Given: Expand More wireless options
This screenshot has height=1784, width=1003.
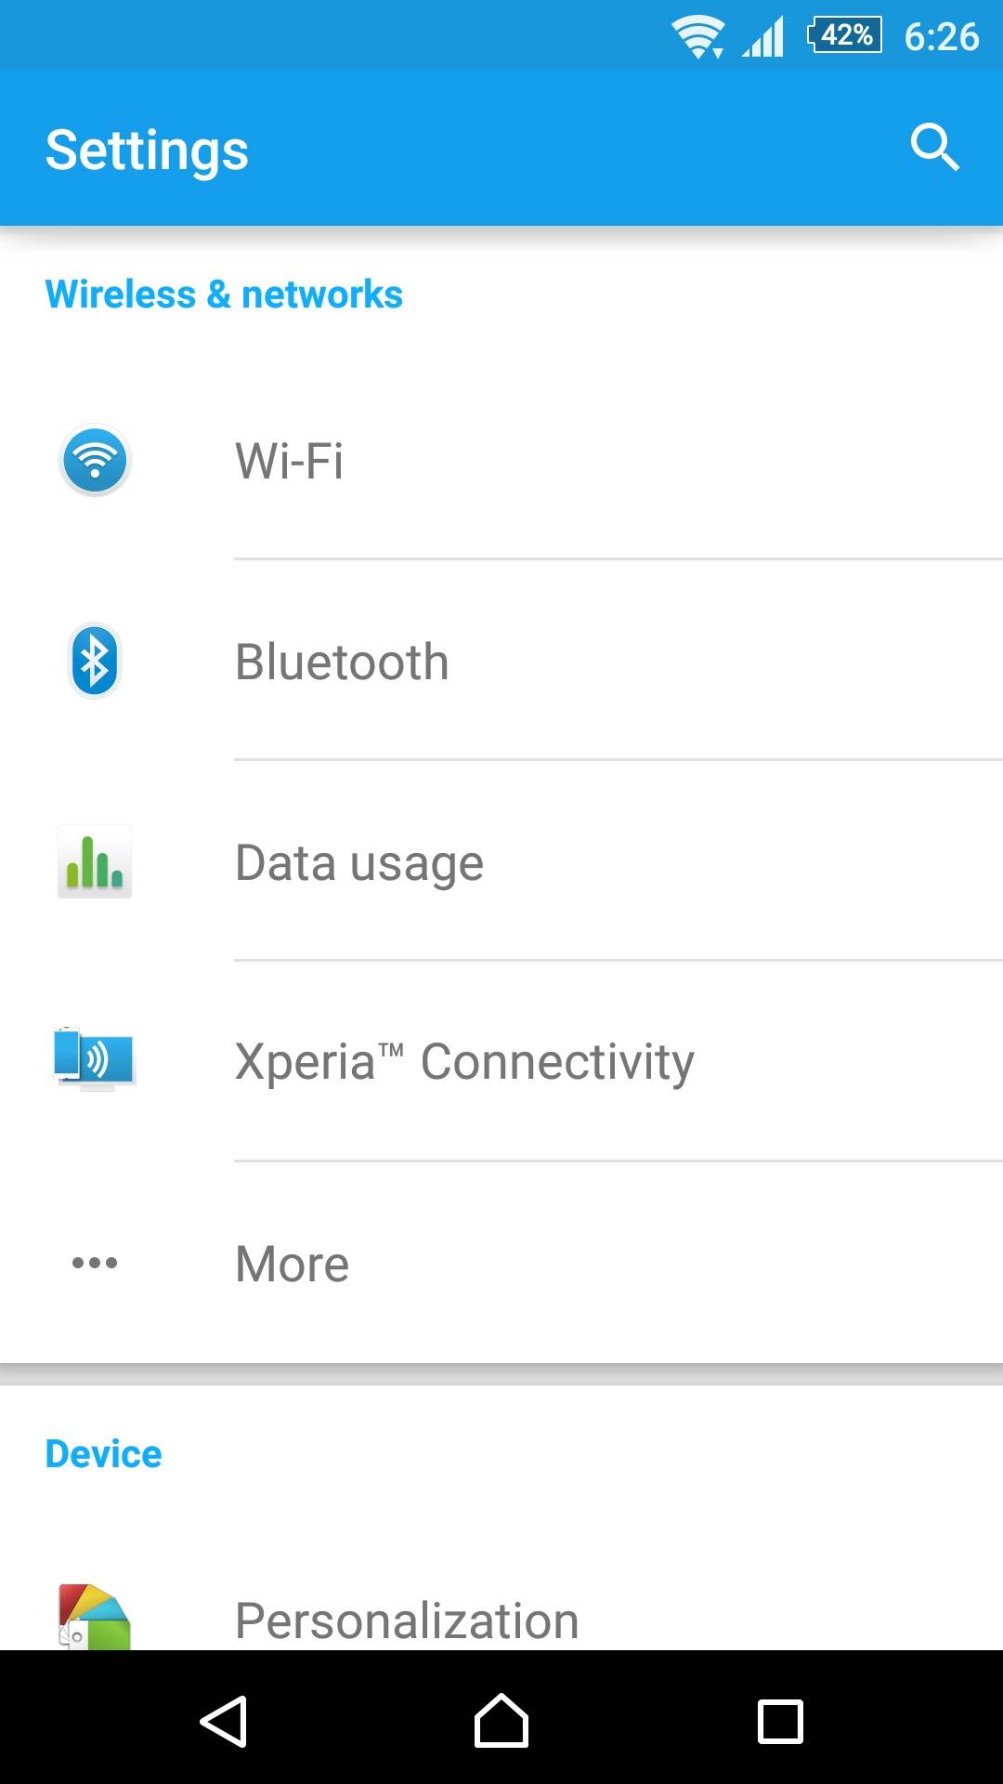Looking at the screenshot, I should pos(293,1264).
